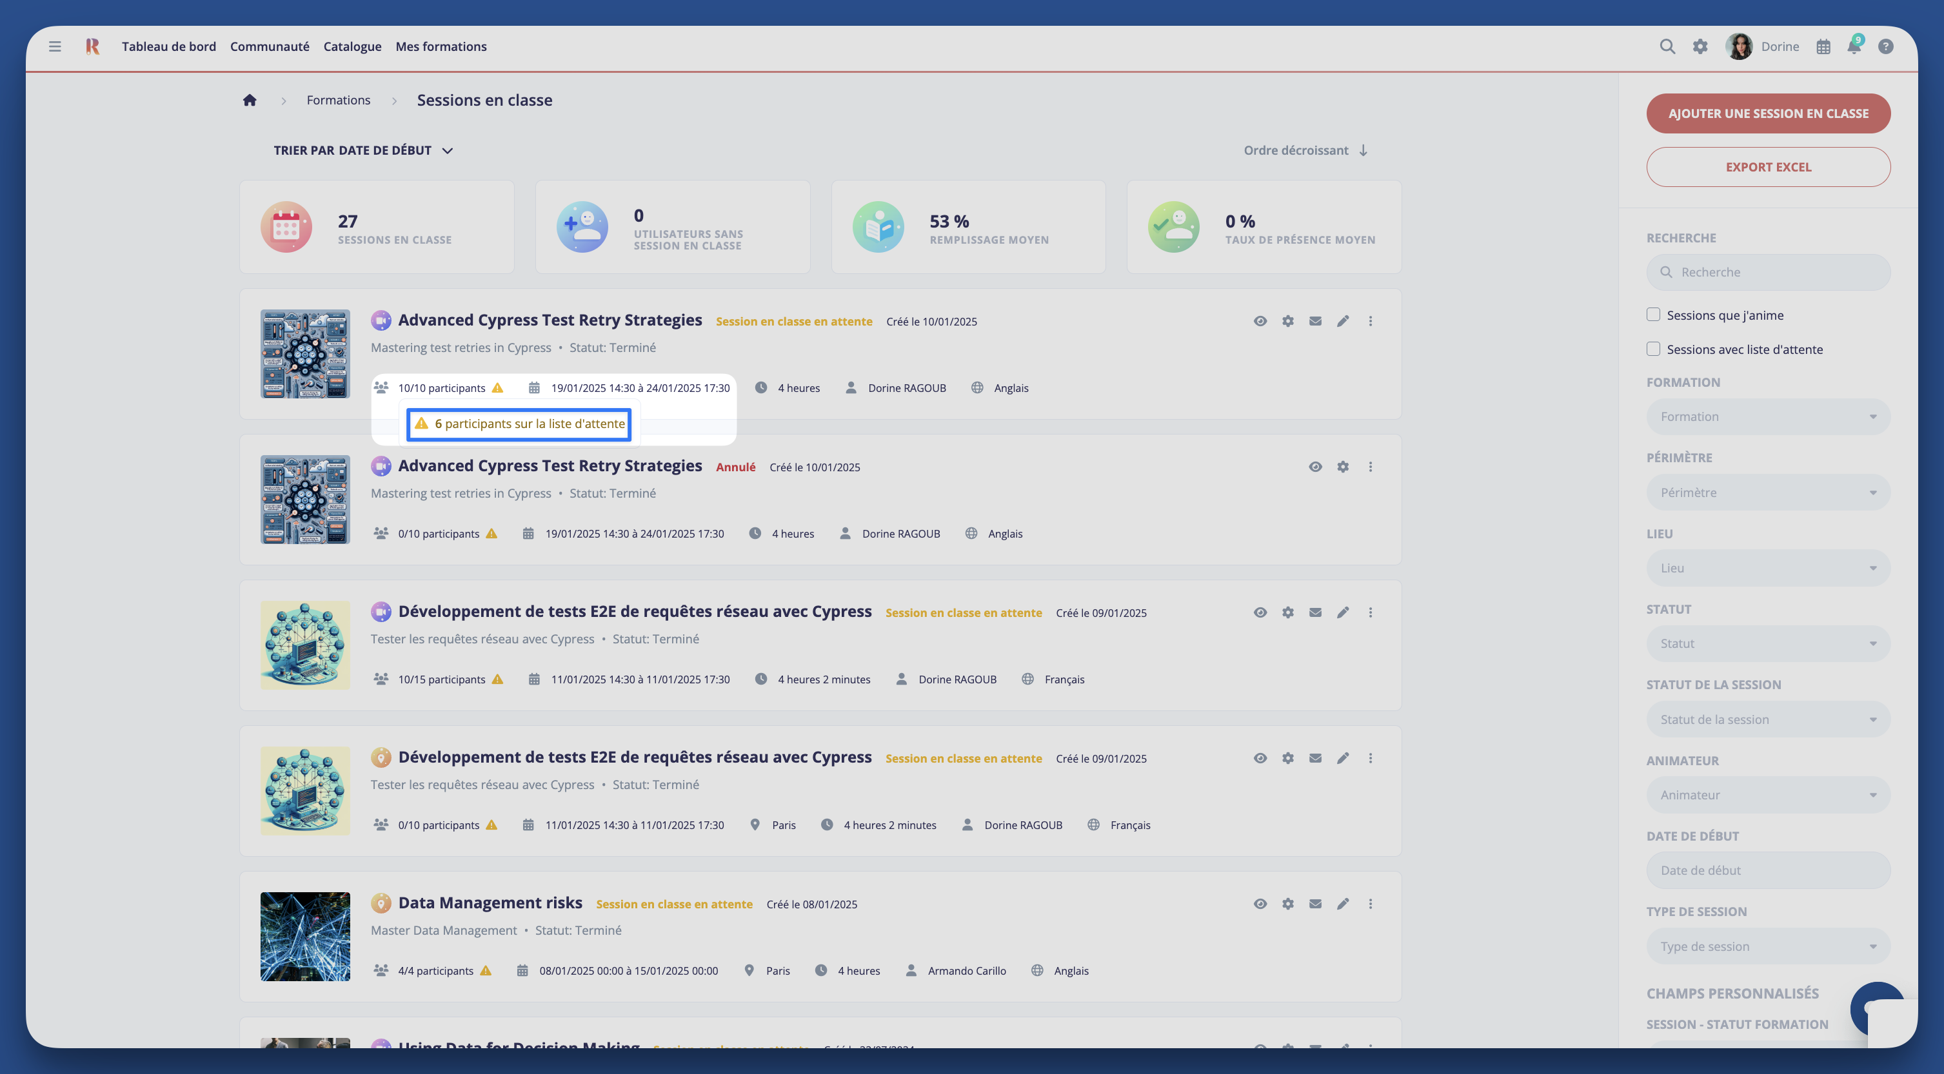1944x1074 pixels.
Task: Click eye icon for Data Management risks
Action: 1260,904
